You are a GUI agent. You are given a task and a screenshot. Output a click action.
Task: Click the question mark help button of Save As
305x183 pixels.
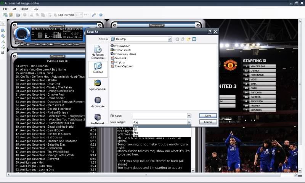click(210, 32)
